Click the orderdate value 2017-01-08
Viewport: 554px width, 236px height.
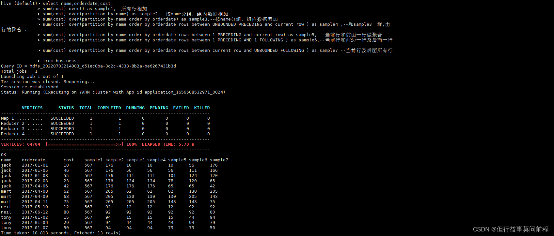coord(35,176)
